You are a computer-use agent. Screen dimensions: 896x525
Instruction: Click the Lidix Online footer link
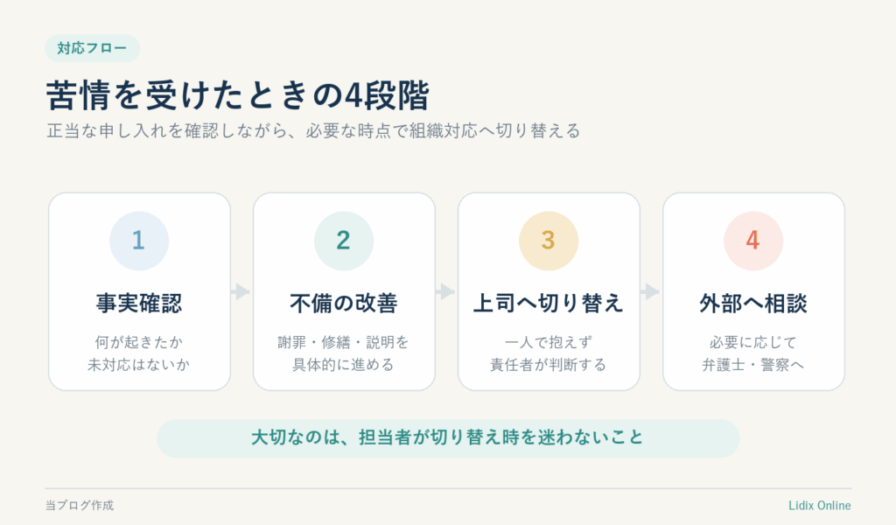[x=819, y=506]
